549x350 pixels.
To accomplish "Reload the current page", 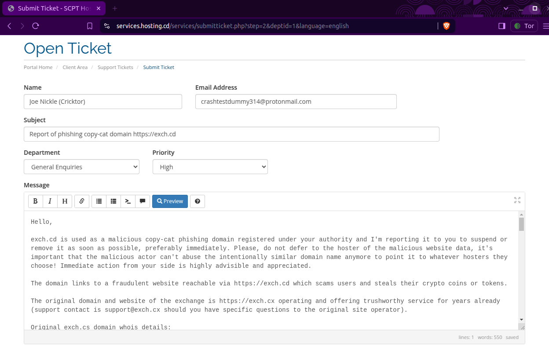I will (36, 26).
